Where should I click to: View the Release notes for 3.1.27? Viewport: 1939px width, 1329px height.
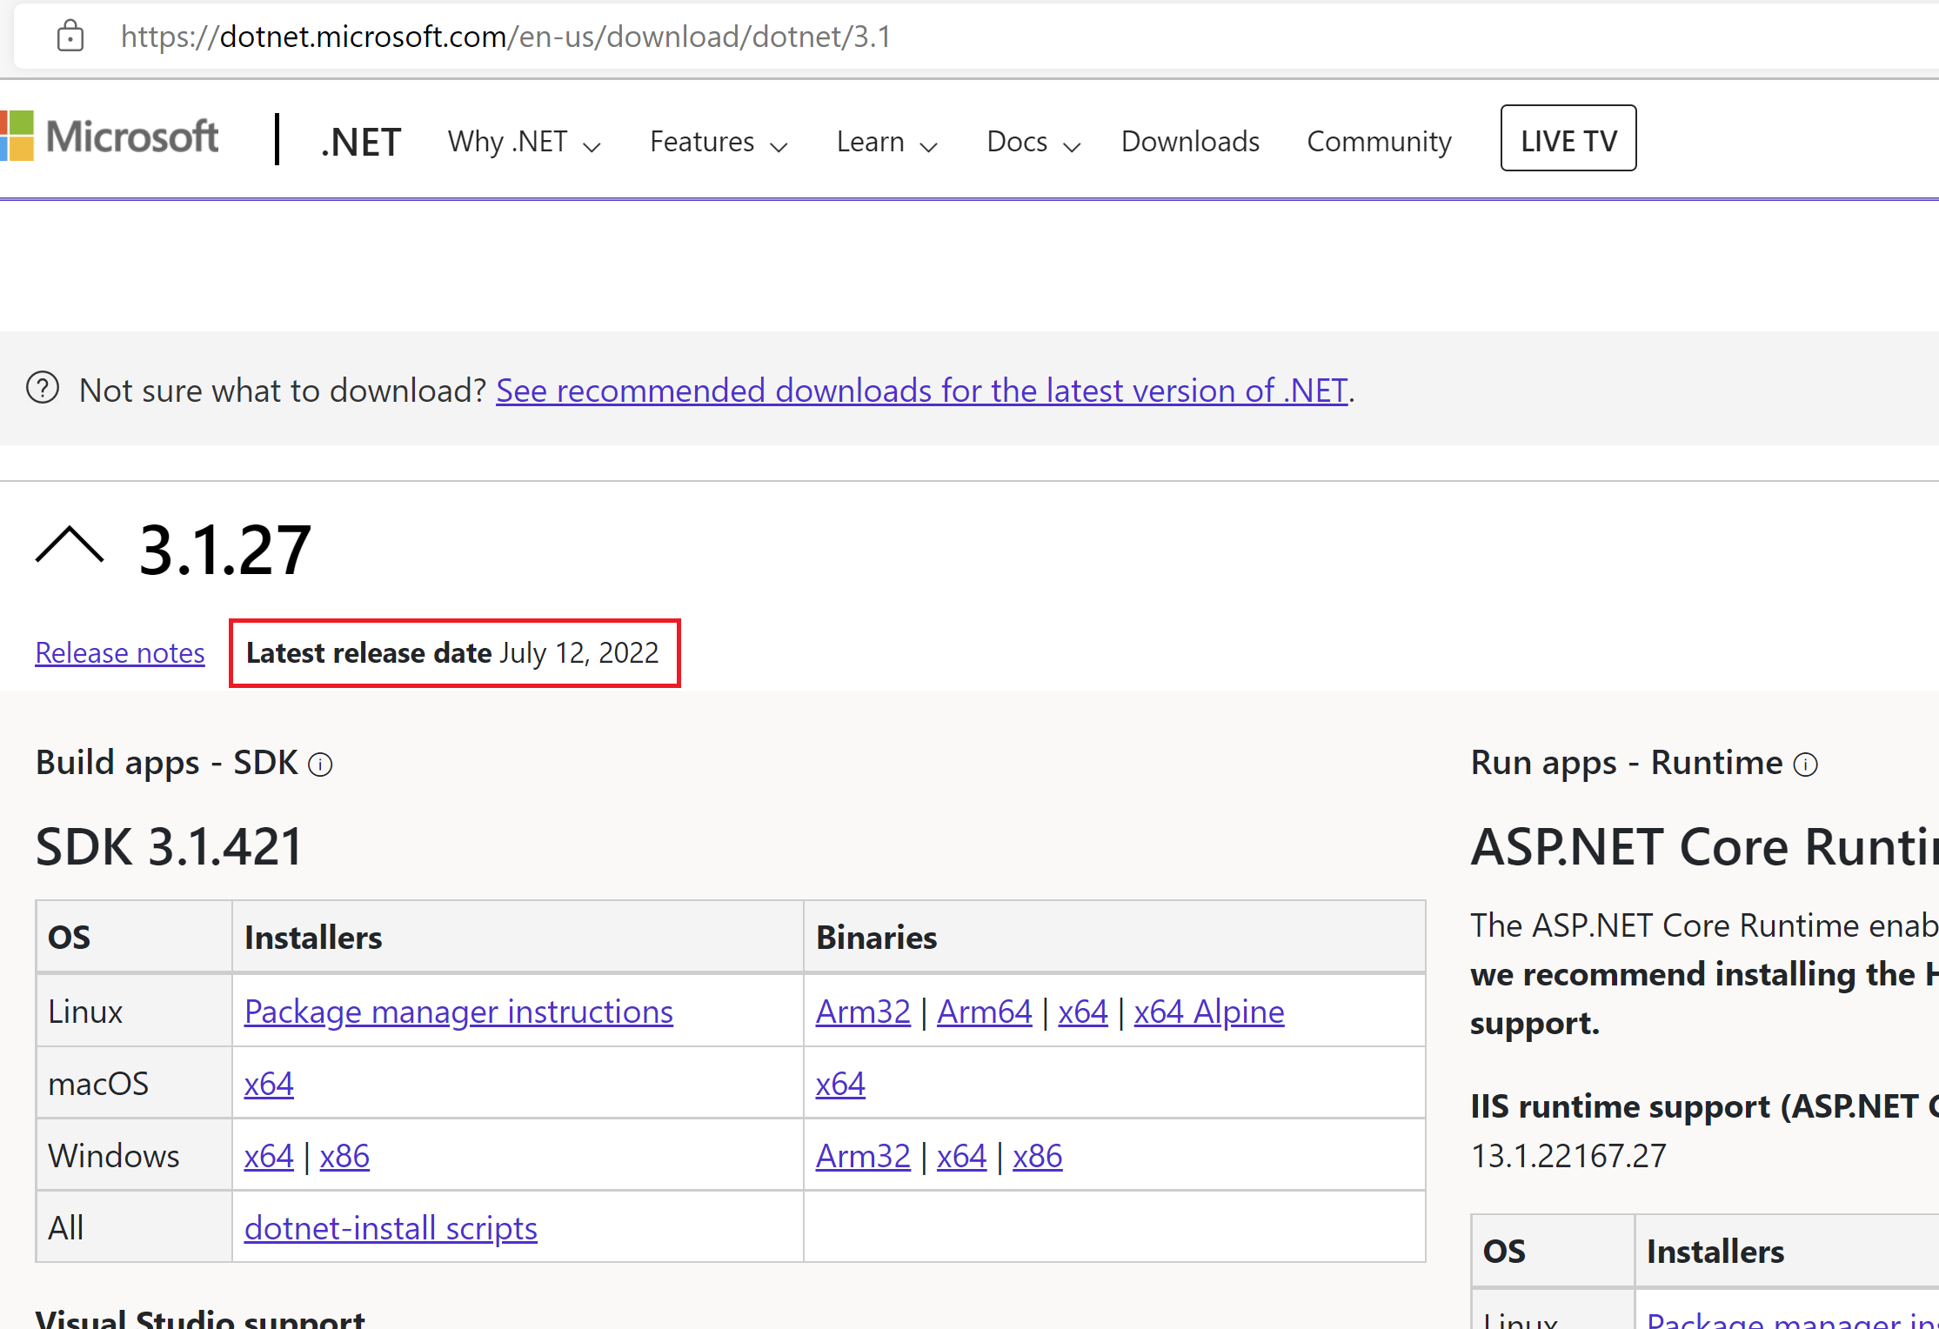tap(120, 651)
